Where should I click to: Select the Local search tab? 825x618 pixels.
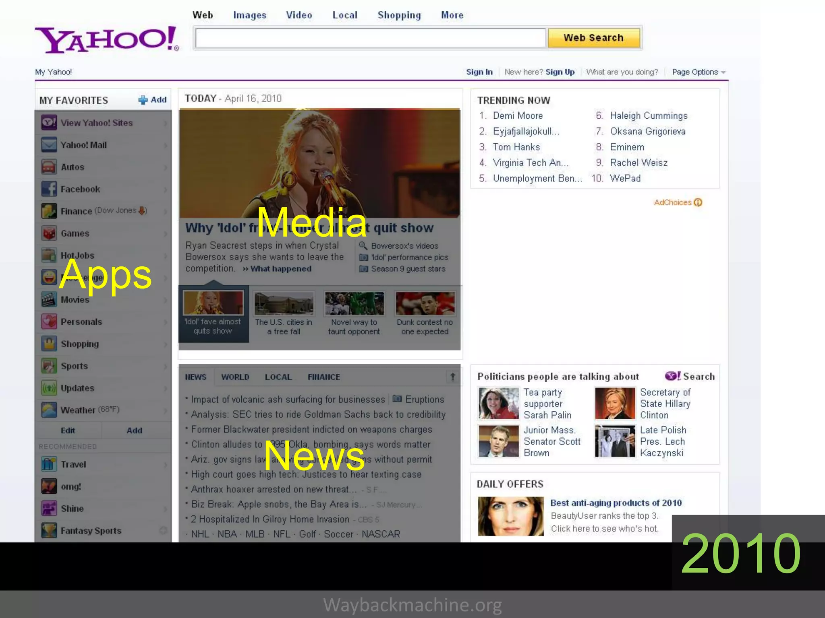click(x=345, y=15)
